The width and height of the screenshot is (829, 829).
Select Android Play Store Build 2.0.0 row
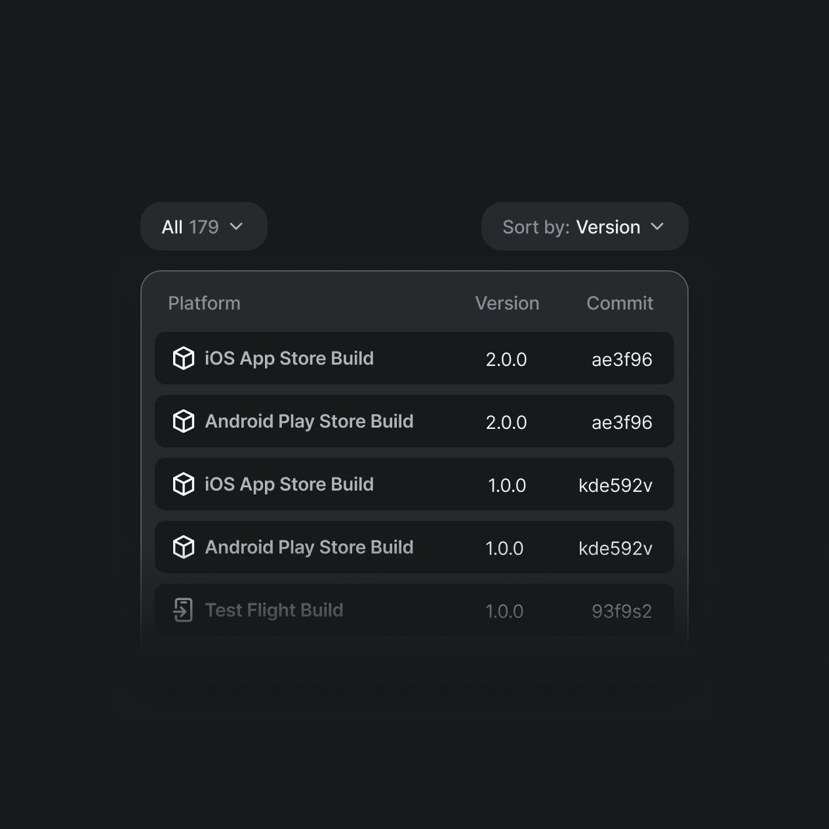[x=415, y=421]
